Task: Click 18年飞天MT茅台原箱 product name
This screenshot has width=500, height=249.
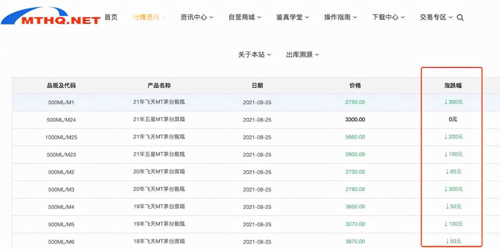Action: coord(159,242)
